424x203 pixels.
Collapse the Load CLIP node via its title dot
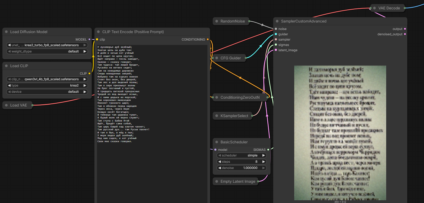click(7, 66)
